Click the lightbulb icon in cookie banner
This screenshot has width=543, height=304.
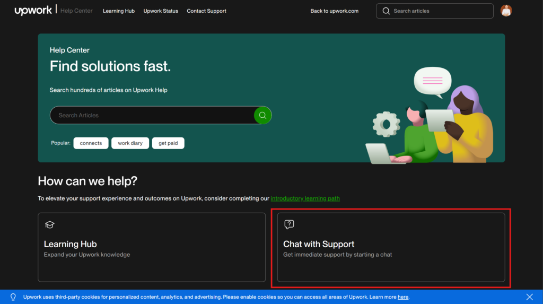point(13,297)
